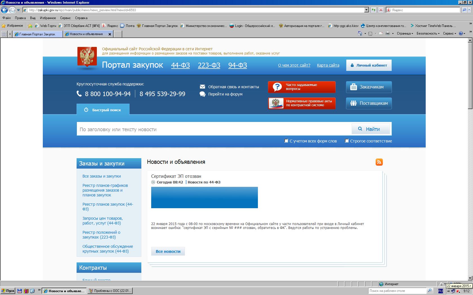Expand the address bar URL dropdown
The image size is (473, 295).
point(366,10)
